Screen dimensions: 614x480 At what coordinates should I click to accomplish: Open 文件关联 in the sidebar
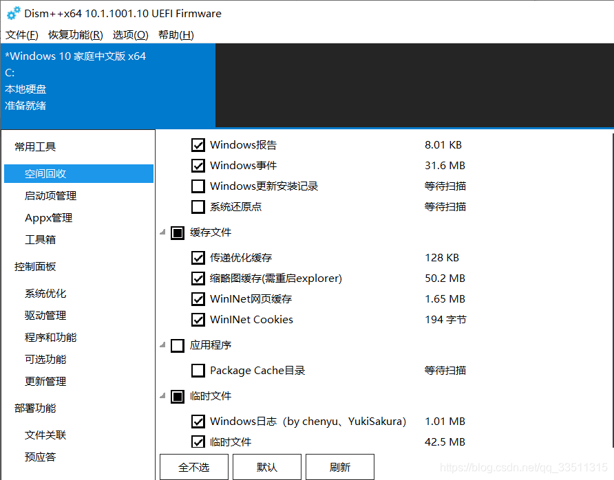pos(45,435)
